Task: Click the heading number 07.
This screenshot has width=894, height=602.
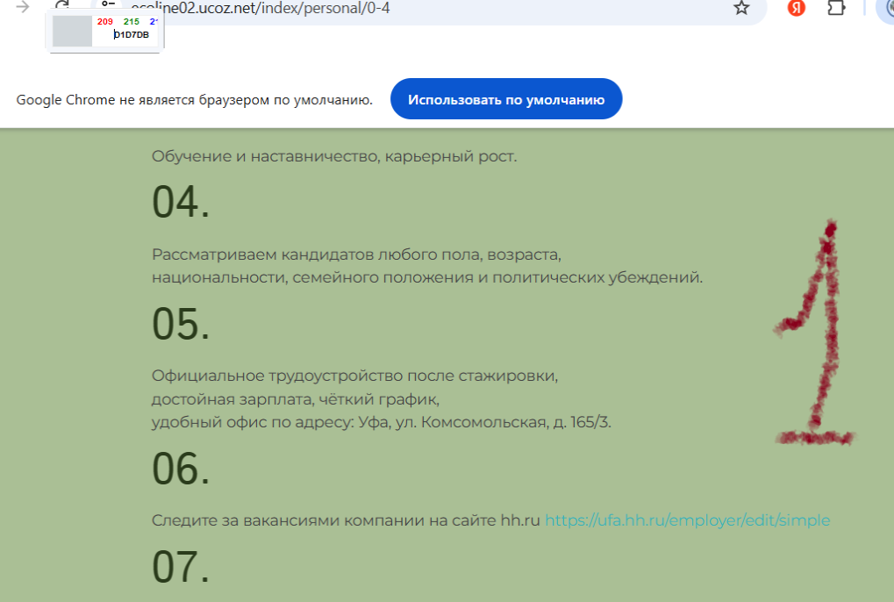Action: coord(181,566)
